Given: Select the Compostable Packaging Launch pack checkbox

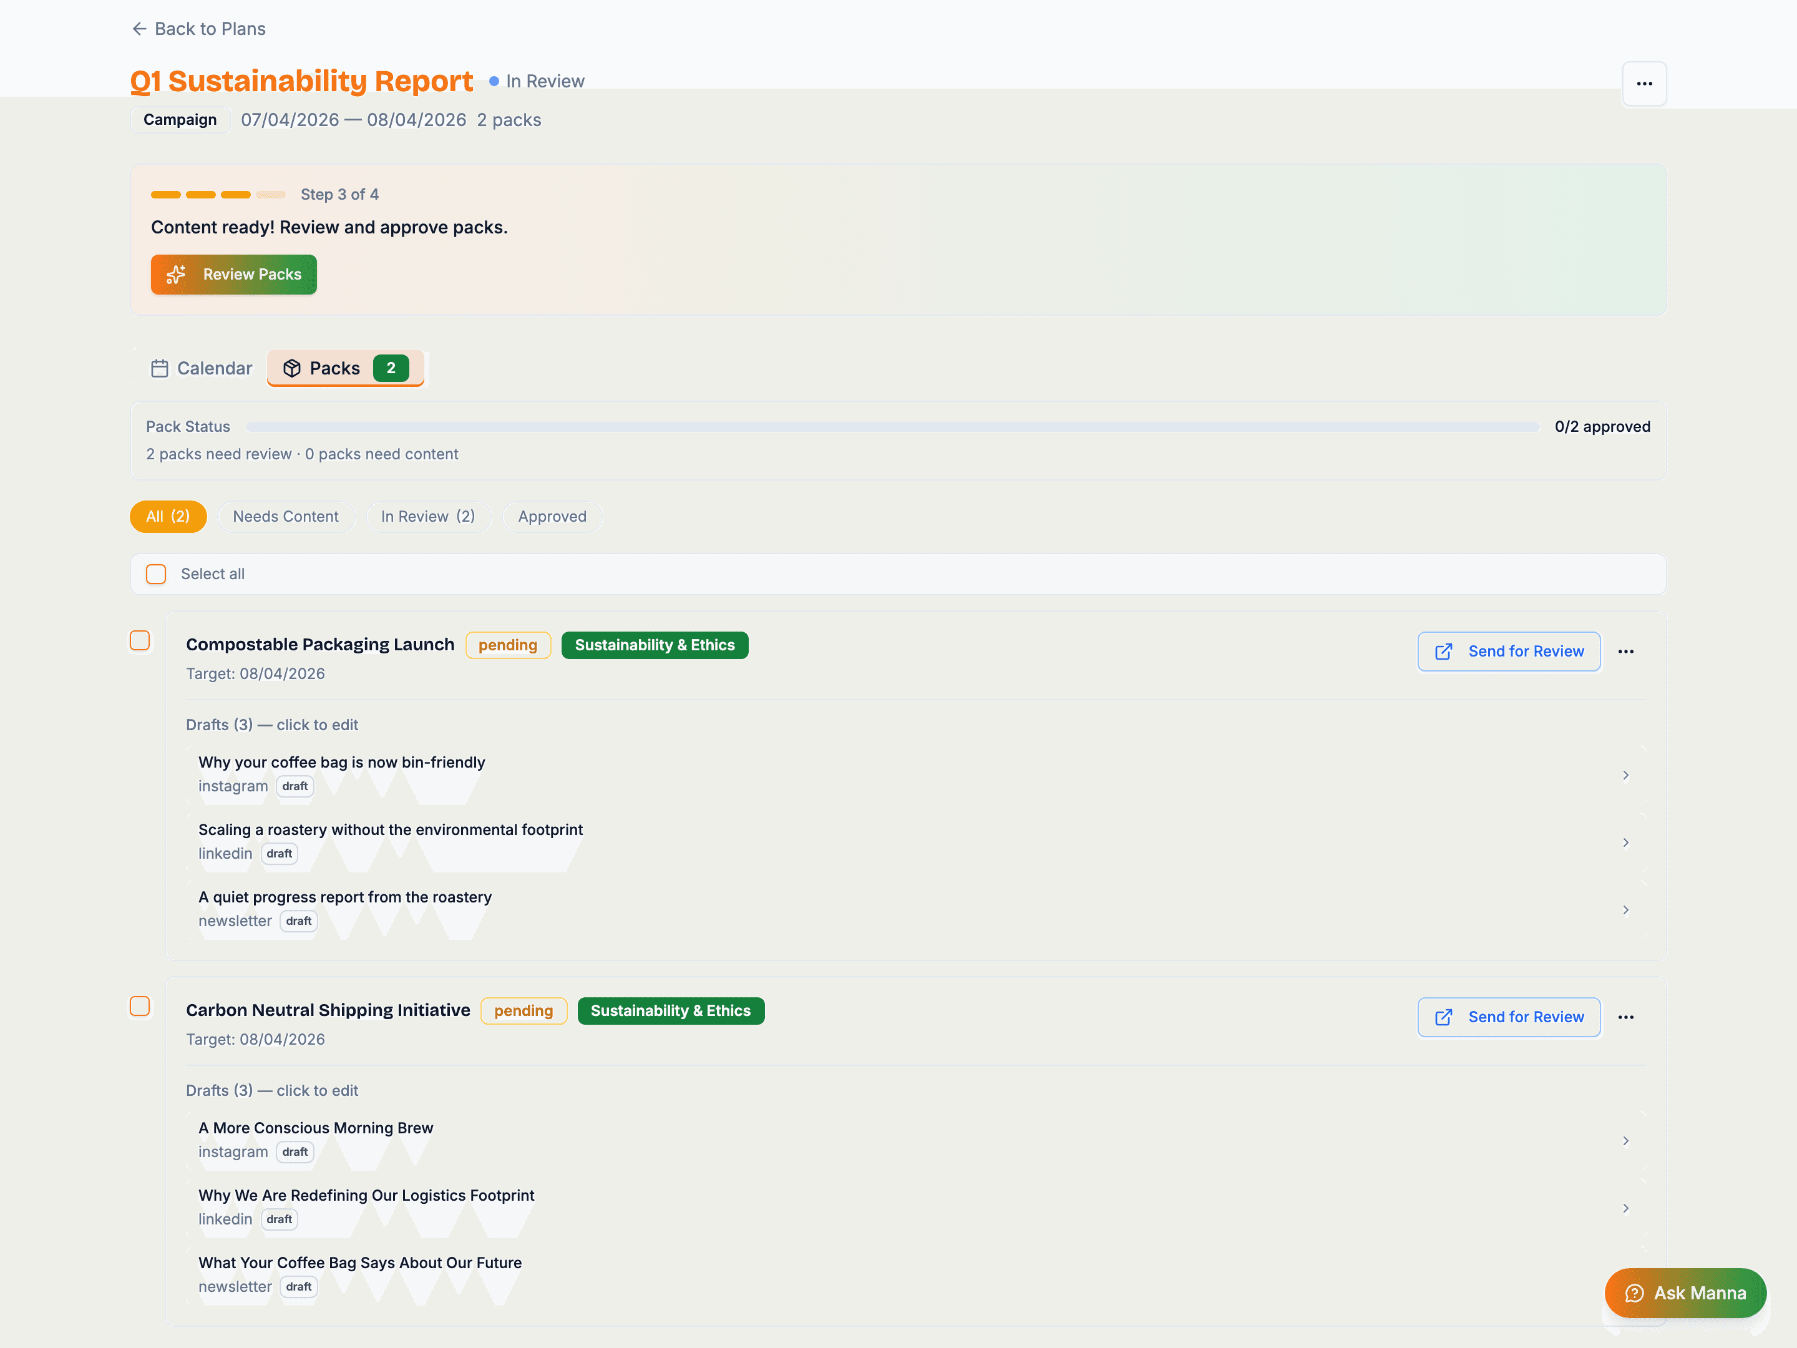Looking at the screenshot, I should tap(140, 641).
